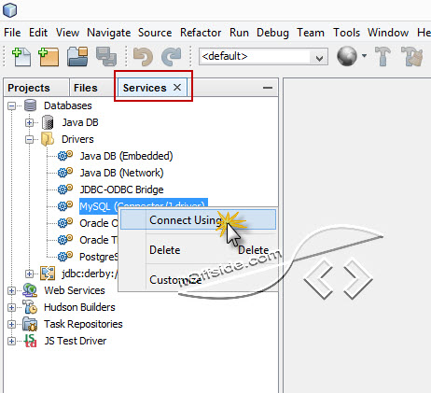The width and height of the screenshot is (431, 393).
Task: Switch to the Projects tab
Action: (36, 88)
